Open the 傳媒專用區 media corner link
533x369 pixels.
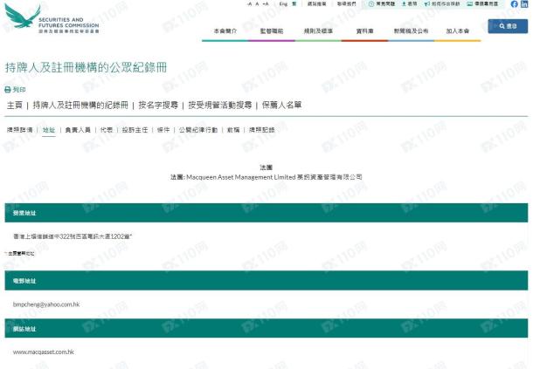(x=482, y=4)
